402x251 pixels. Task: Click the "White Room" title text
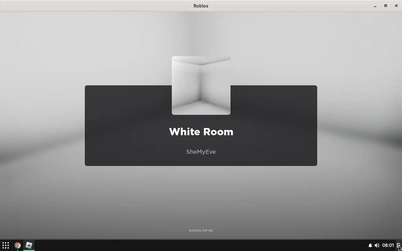pos(201,132)
